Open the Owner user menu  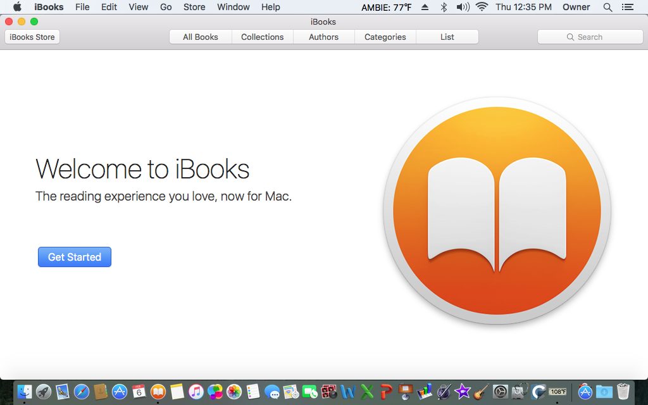click(576, 7)
